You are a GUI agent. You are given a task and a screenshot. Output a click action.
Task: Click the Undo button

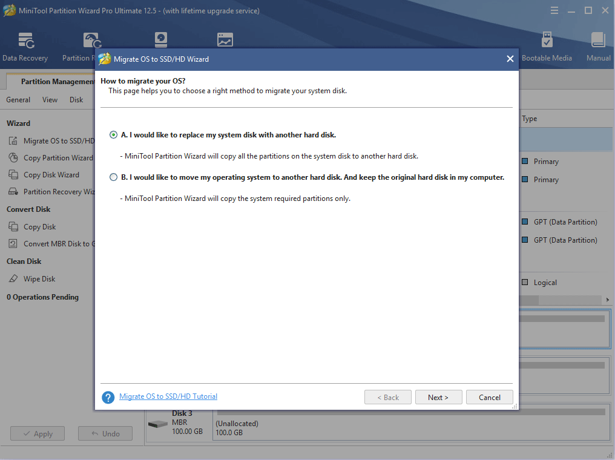(x=105, y=433)
